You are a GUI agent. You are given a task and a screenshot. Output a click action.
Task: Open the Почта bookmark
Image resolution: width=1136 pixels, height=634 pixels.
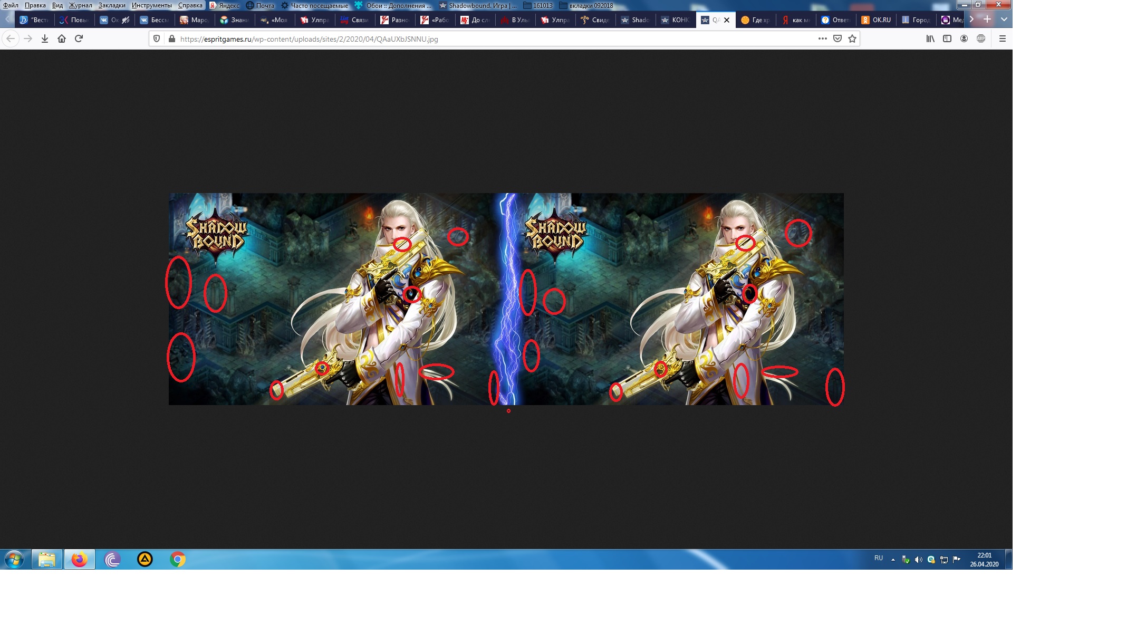point(261,5)
